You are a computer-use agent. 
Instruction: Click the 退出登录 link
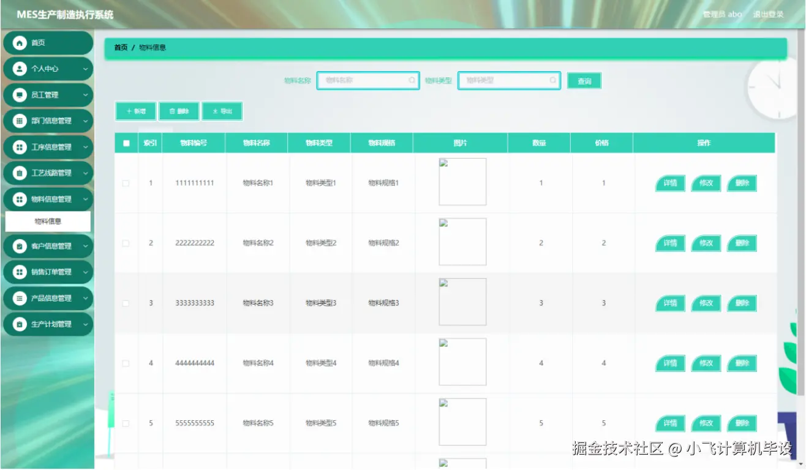click(769, 15)
